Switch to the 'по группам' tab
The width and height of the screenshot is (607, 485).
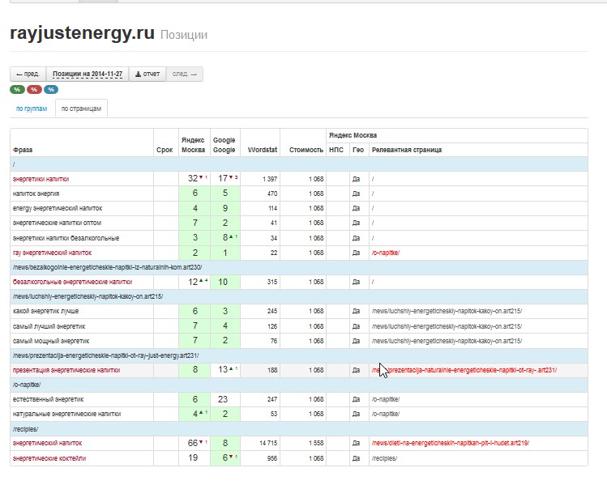[32, 108]
